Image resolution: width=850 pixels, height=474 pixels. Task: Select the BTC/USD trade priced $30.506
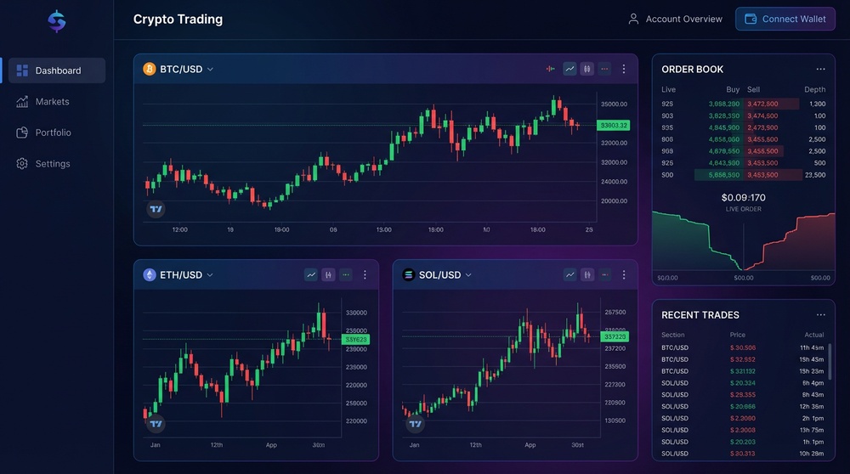pyautogui.click(x=743, y=347)
